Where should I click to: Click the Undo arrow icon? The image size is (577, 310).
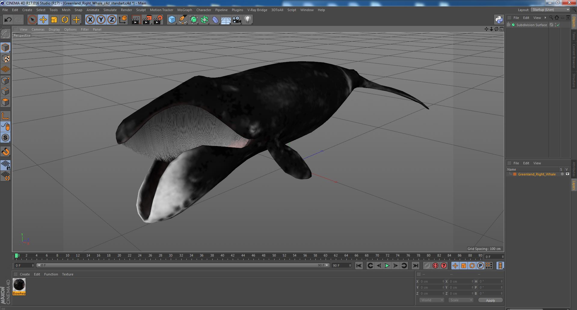pos(8,20)
